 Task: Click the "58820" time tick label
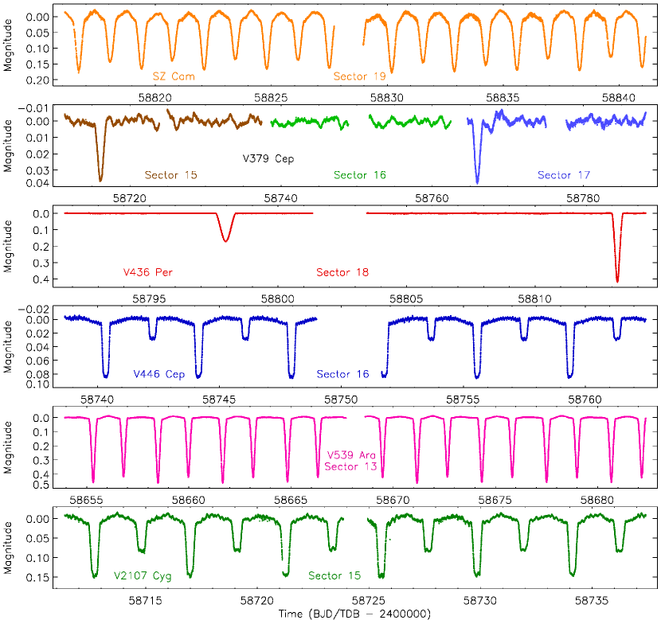pos(155,98)
